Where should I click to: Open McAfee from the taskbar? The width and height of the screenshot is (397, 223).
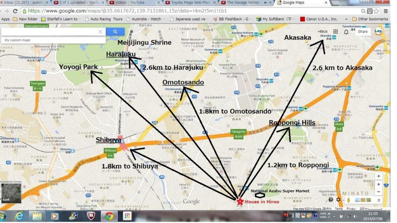[x=91, y=216]
